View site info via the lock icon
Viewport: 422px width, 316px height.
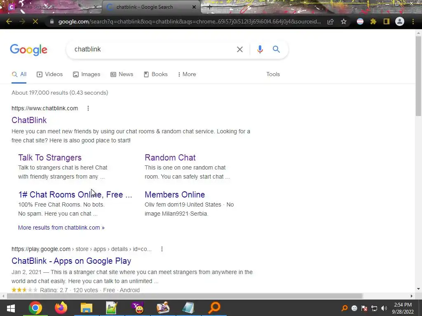click(52, 21)
